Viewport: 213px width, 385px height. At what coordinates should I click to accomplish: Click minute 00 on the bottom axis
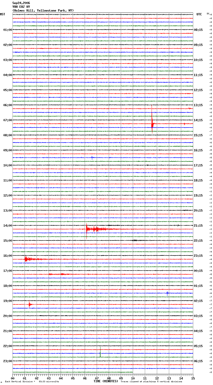pos(13,378)
